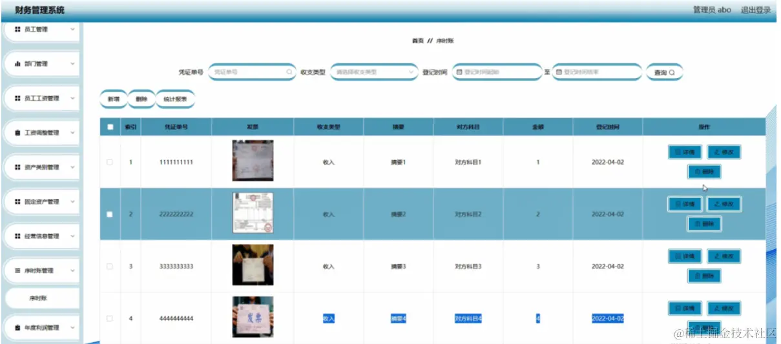Check the checkbox for row 1111111111
781x344 pixels.
[x=110, y=162]
